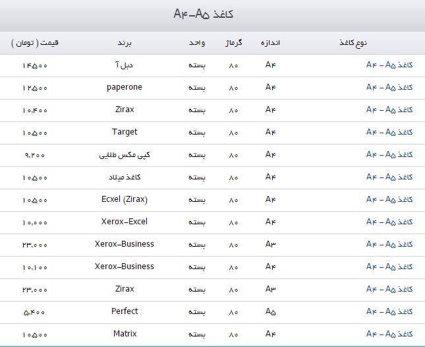Select the Zirax brand cell in the A4 row
Image resolution: width=425 pixels, height=347 pixels.
pos(125,110)
